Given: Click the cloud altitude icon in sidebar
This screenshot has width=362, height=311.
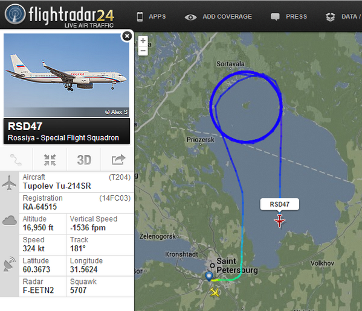Looking at the screenshot, I should click(x=10, y=221).
